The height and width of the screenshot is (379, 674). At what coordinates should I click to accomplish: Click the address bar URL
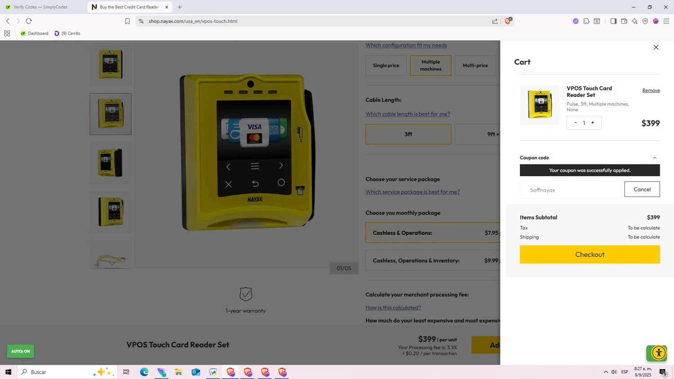coord(193,21)
